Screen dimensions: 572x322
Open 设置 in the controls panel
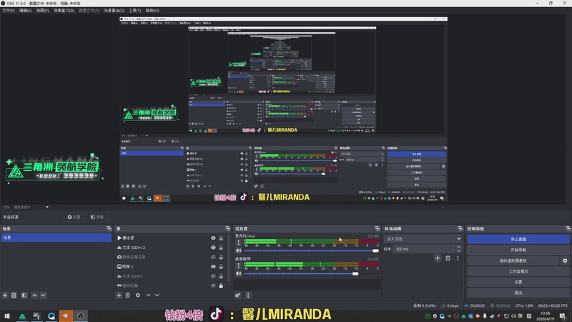pyautogui.click(x=518, y=282)
